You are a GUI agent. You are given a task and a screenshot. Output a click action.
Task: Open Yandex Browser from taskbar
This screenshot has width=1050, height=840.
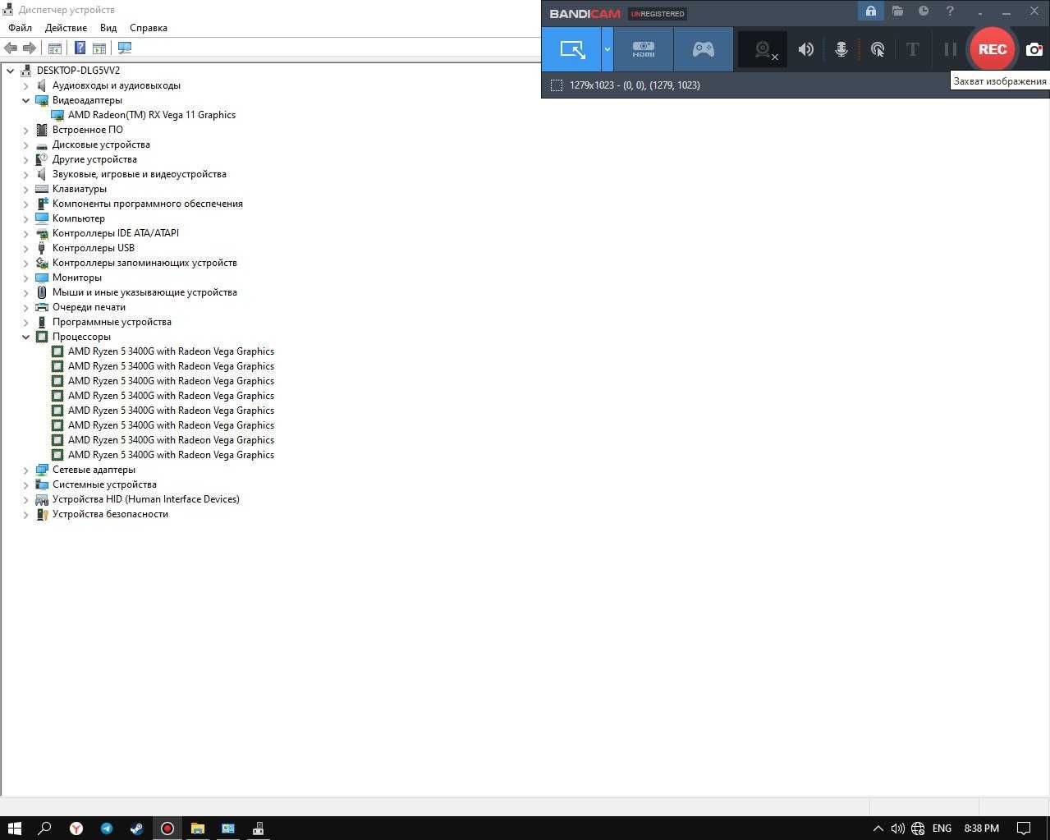pos(76,829)
